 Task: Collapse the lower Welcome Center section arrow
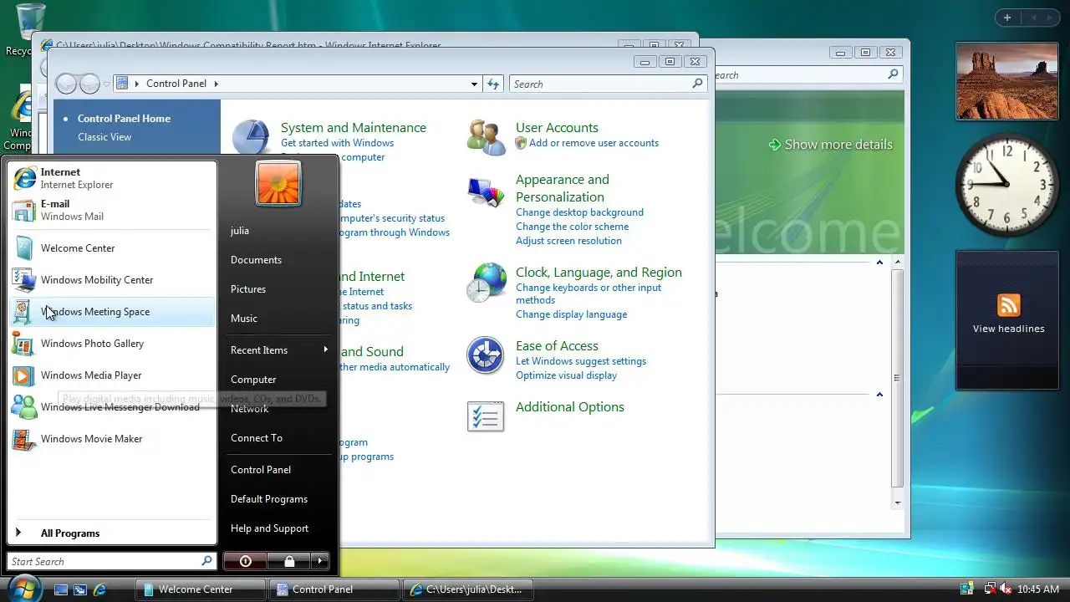point(879,395)
